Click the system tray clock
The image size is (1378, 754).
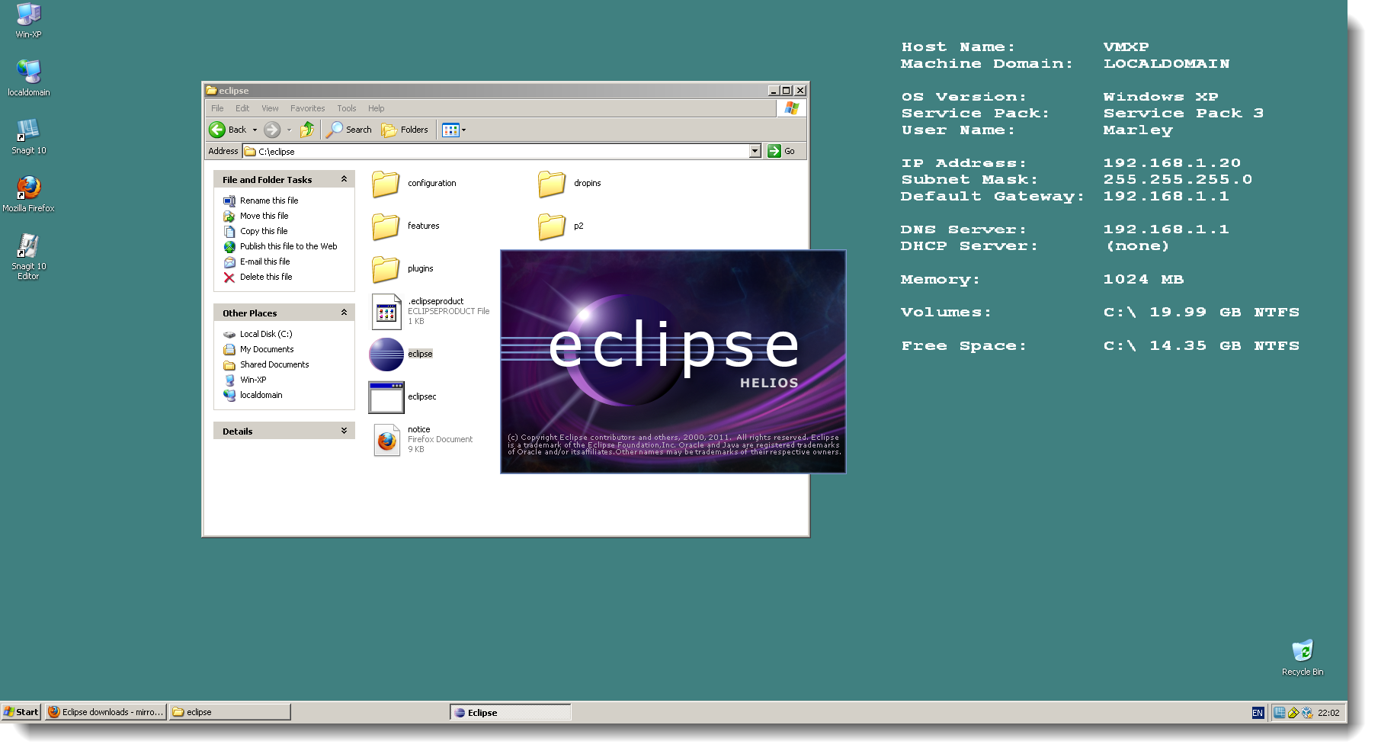(x=1329, y=712)
